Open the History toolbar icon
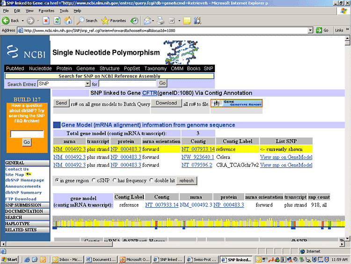Screen dimensions: 351x264 click(x=134, y=21)
